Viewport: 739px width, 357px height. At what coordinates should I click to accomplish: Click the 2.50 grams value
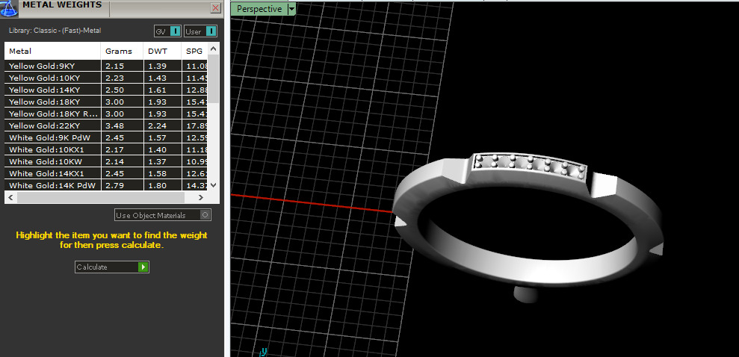114,90
